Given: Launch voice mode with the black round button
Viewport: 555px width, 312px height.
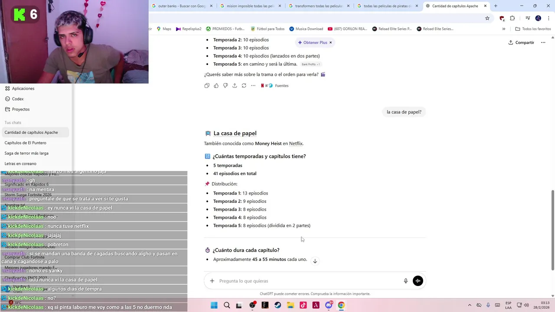Looking at the screenshot, I should (x=418, y=281).
